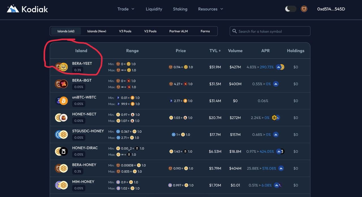Viewport: 362px width, 197px height.
Task: Click the BERA-YEET token pair icon
Action: [x=61, y=67]
